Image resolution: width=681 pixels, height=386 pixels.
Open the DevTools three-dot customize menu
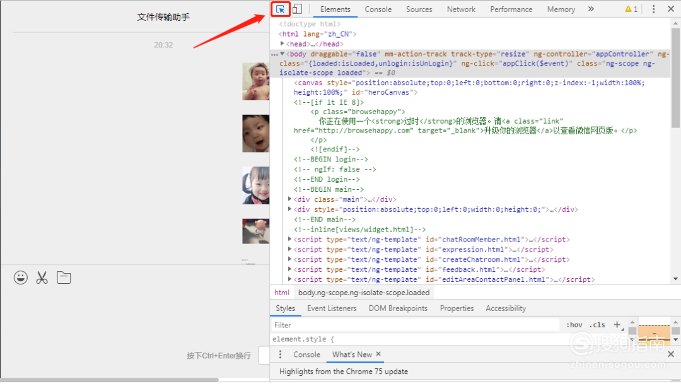tap(654, 9)
